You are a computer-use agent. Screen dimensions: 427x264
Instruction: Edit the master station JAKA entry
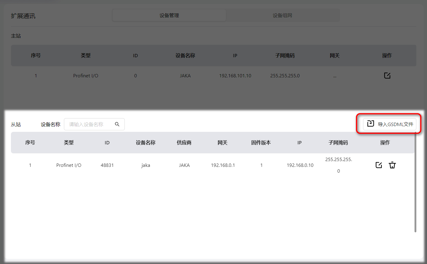[x=387, y=76]
